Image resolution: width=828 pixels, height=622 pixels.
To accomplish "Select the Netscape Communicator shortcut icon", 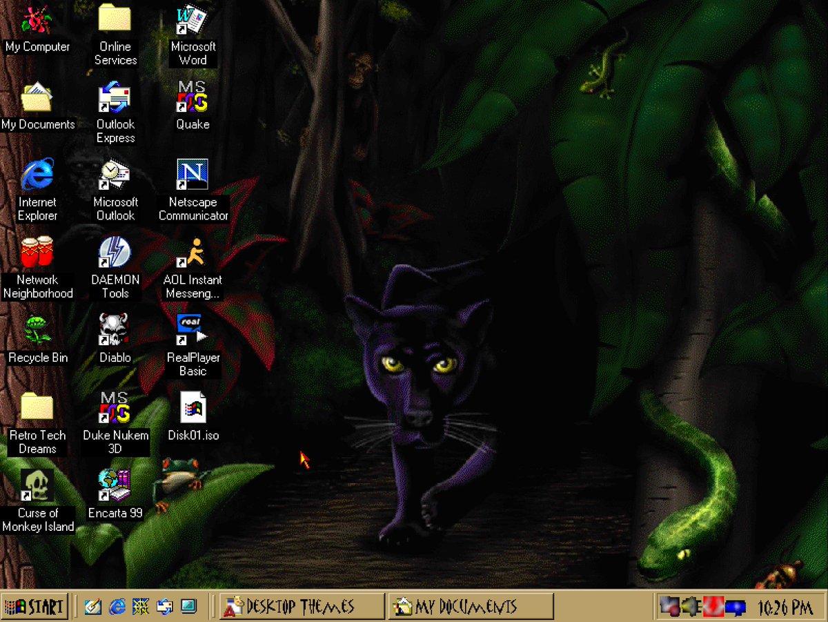I will click(193, 175).
